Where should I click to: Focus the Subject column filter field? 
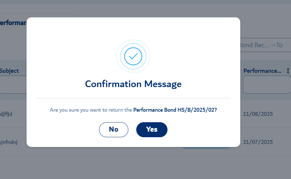click(x=13, y=85)
